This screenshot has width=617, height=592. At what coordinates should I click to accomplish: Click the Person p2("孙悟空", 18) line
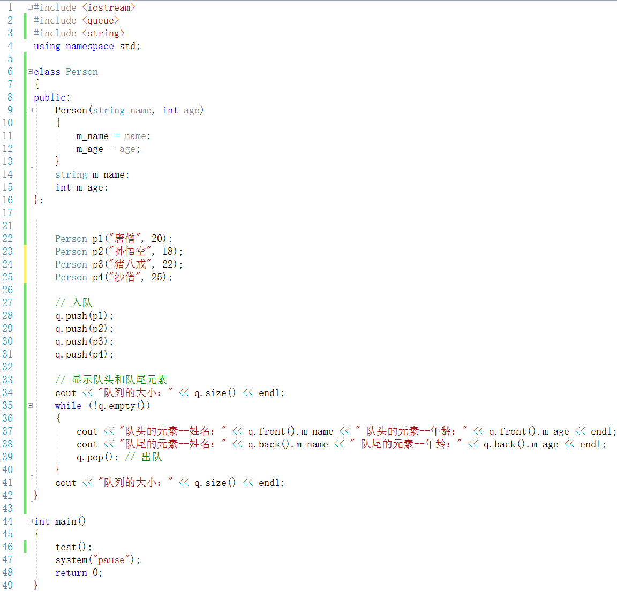(119, 252)
